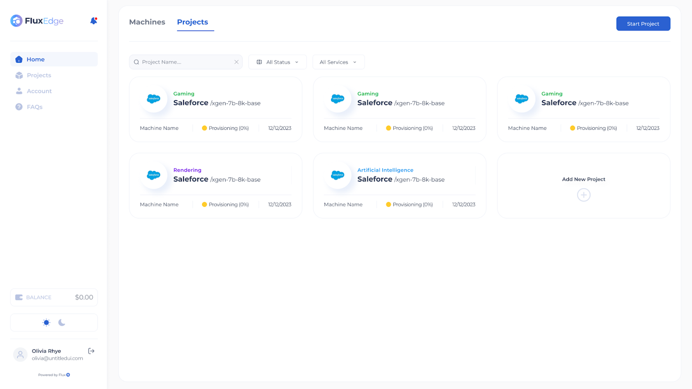Click the FluxEdge logo icon
Image resolution: width=692 pixels, height=389 pixels.
[x=16, y=21]
